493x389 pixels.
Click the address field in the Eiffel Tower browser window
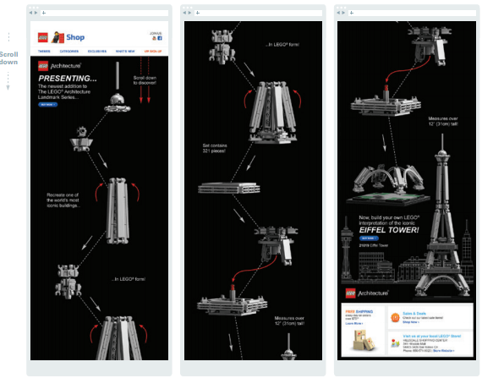click(412, 13)
